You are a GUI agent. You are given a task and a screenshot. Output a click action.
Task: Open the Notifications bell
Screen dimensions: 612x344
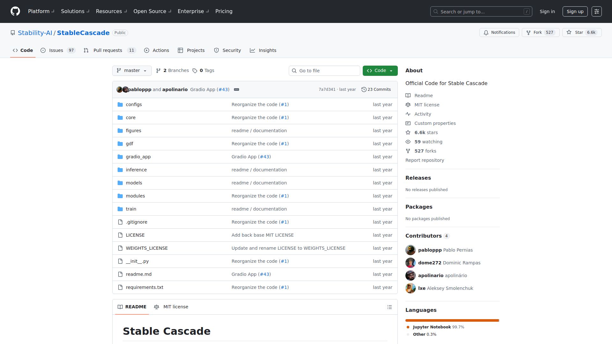pyautogui.click(x=486, y=32)
